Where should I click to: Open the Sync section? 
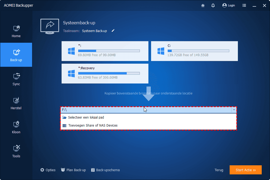[x=16, y=79]
